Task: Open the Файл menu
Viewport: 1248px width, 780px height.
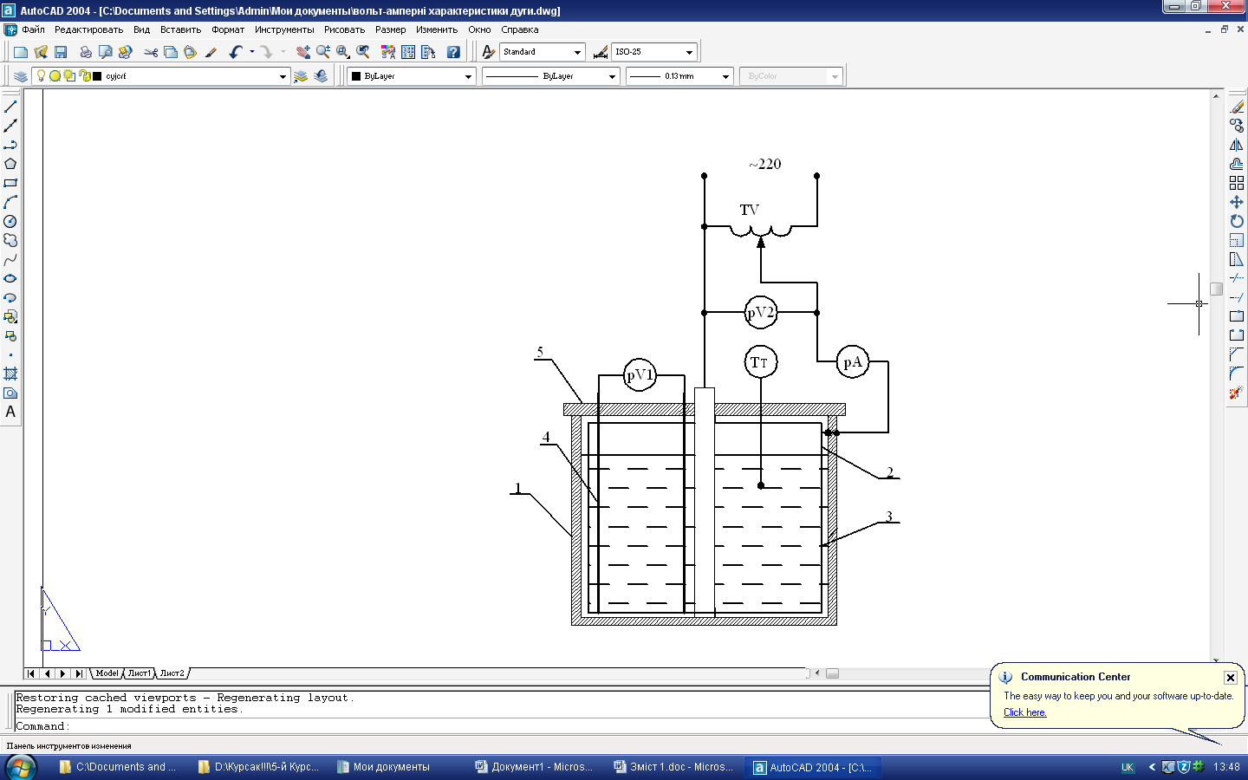Action: (x=33, y=29)
